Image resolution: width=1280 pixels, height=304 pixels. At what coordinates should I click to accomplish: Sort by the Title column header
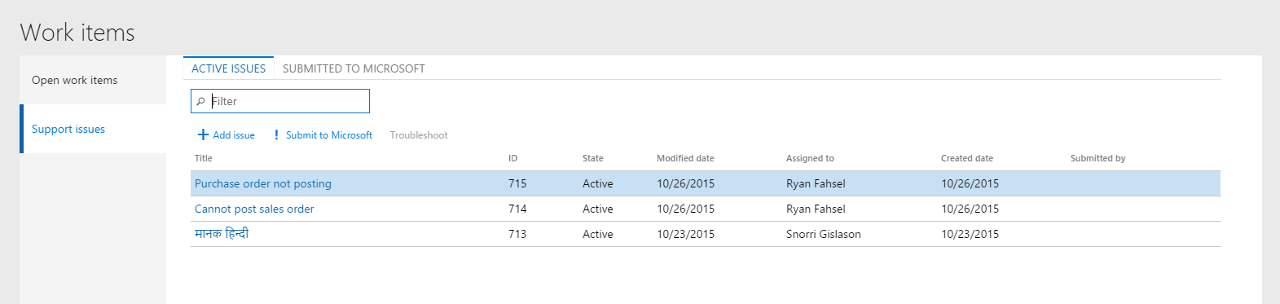point(204,158)
